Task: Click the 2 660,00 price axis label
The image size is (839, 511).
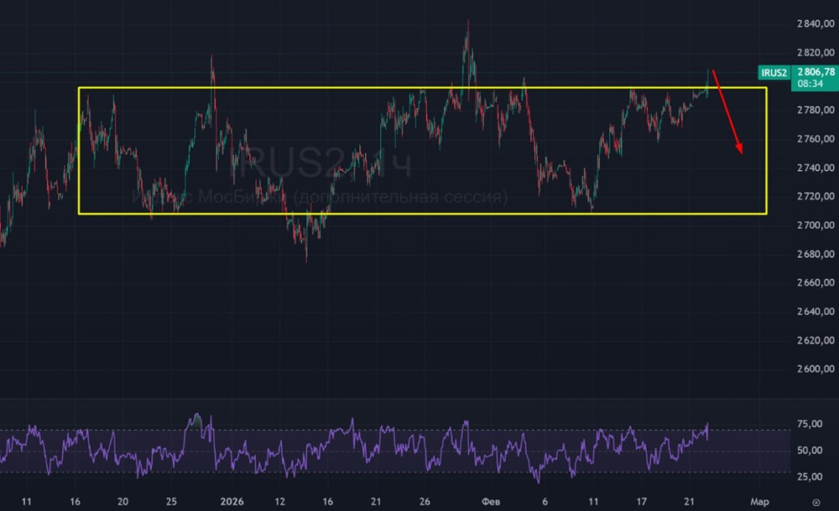Action: (x=816, y=283)
